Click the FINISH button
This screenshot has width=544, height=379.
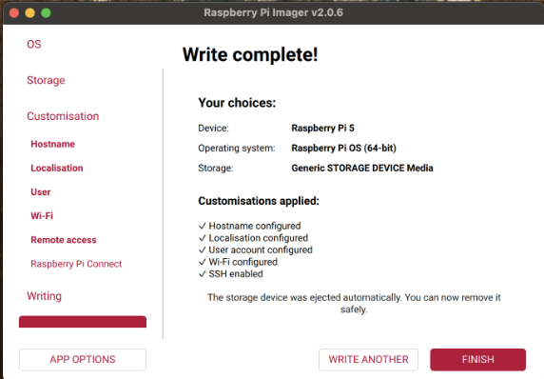477,360
